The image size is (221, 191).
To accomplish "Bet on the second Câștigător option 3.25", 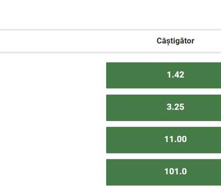I will click(x=164, y=108).
